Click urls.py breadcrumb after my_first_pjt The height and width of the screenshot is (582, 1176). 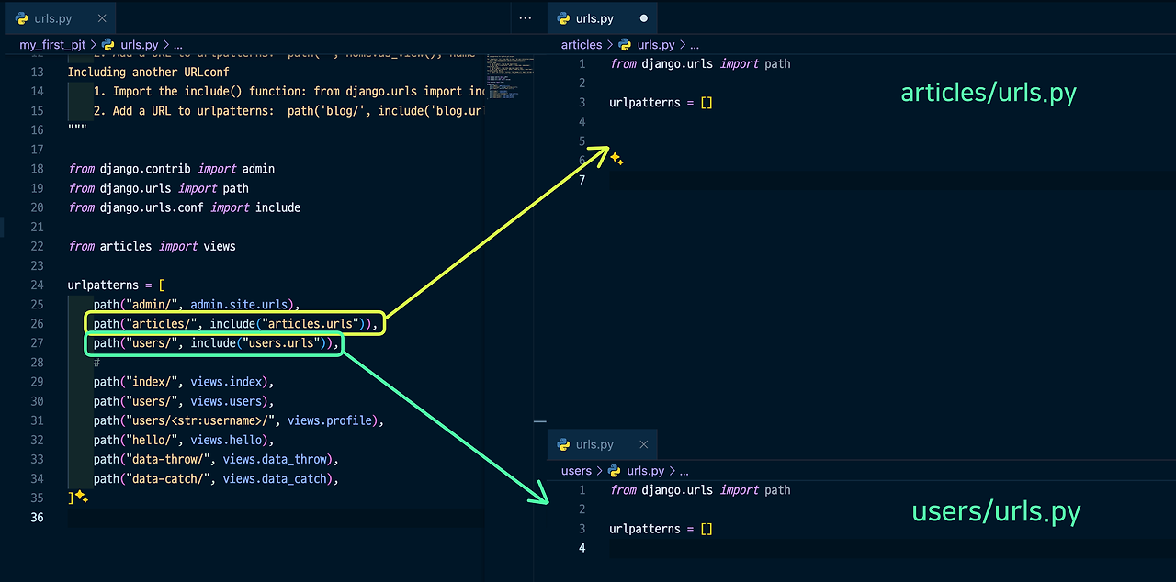point(140,44)
